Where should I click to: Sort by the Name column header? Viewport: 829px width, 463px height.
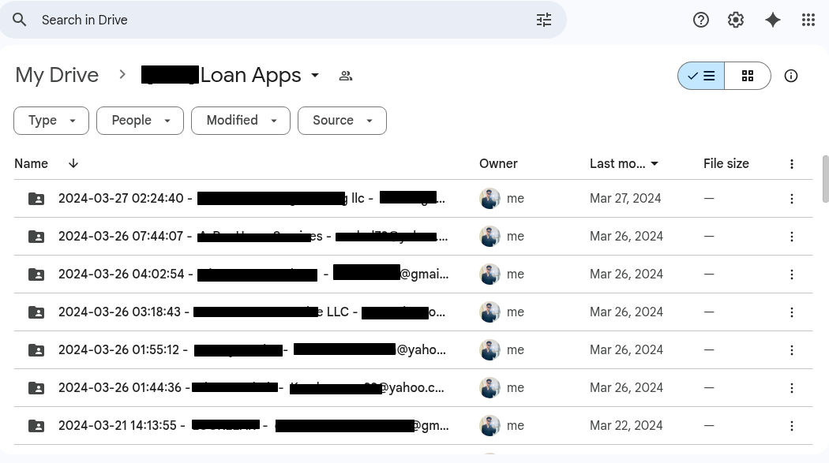click(x=32, y=163)
